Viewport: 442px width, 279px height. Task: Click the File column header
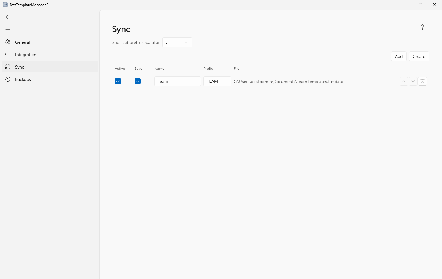[x=236, y=69]
